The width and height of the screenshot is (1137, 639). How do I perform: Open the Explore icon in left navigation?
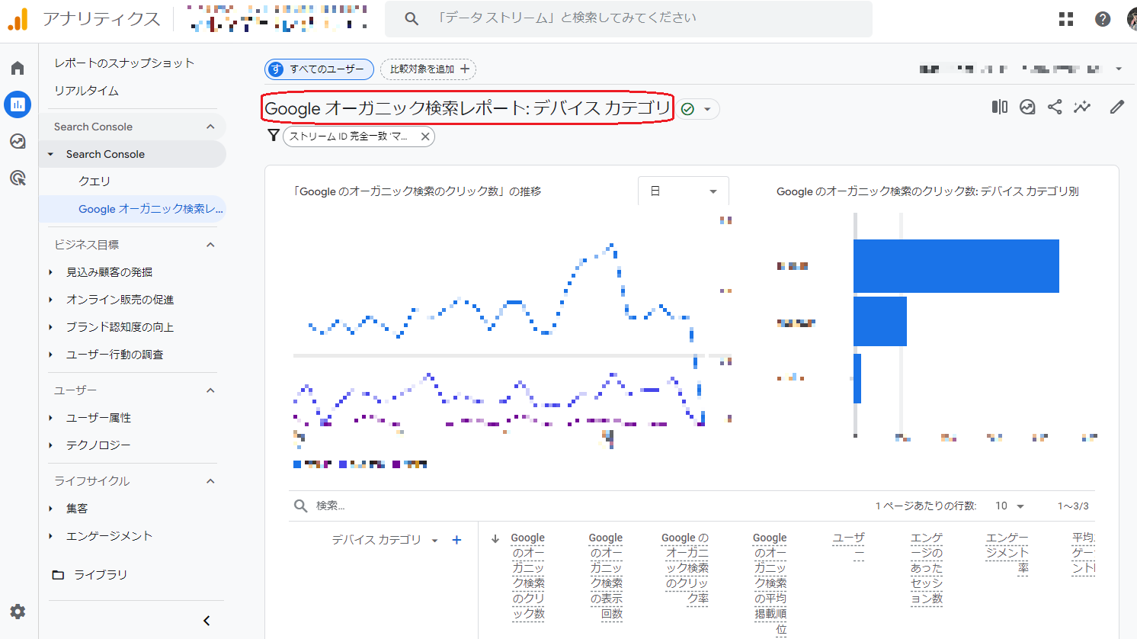18,141
